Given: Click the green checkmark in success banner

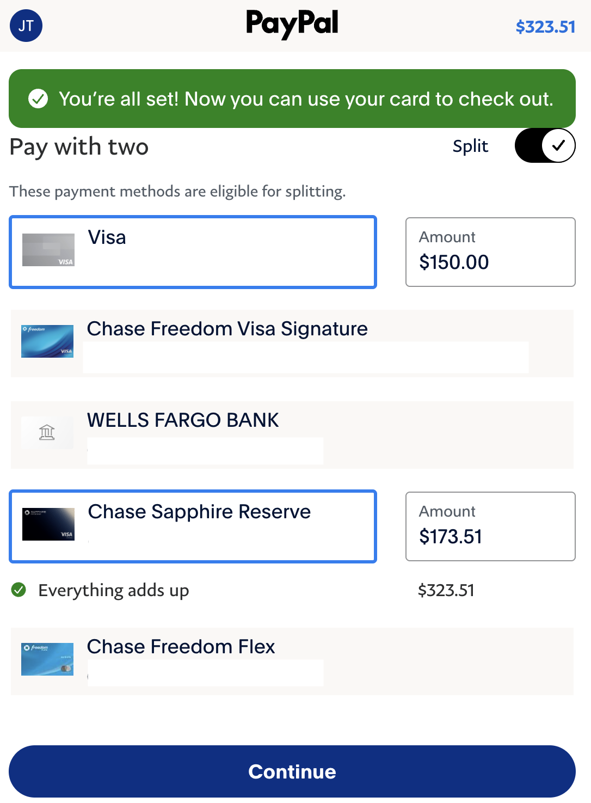Looking at the screenshot, I should pyautogui.click(x=38, y=99).
